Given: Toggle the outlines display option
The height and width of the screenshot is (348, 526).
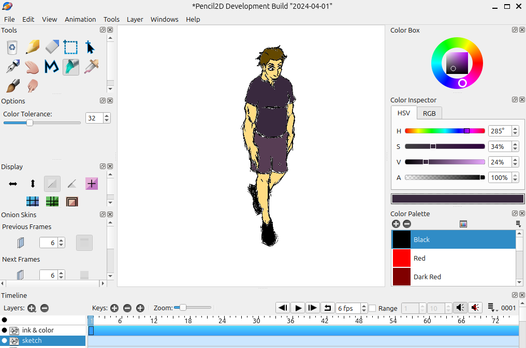Looking at the screenshot, I should [72, 184].
